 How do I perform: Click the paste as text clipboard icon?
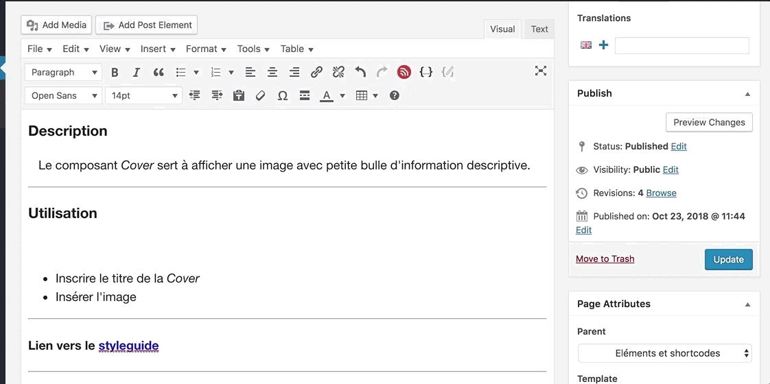click(x=239, y=95)
